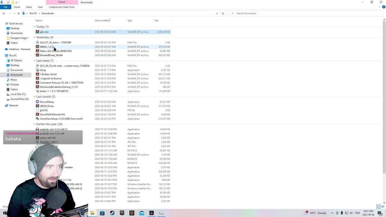
Task: Collapse Earlier this year (26) group
Action: pos(34,124)
